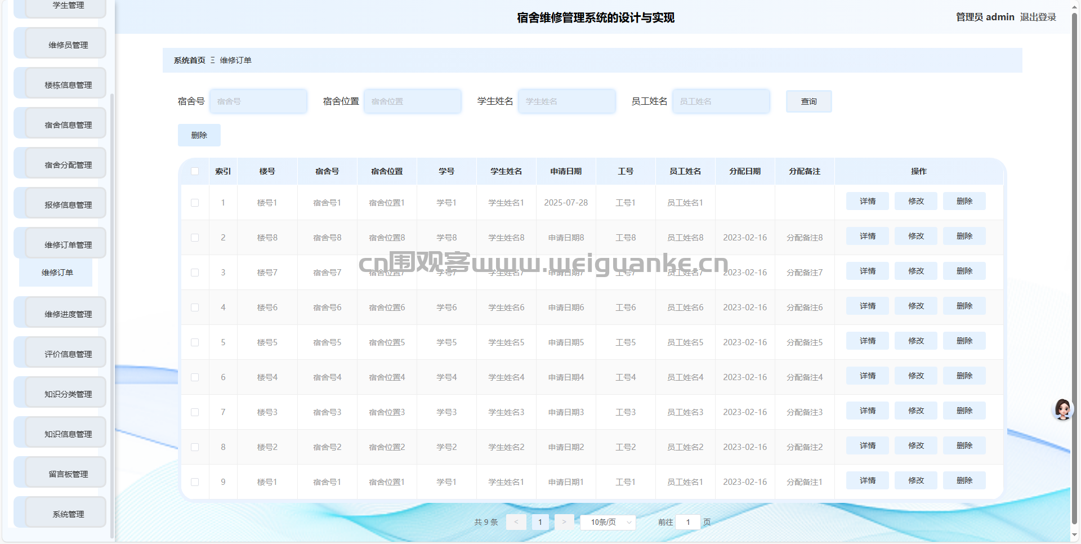The width and height of the screenshot is (1081, 544).
Task: Expand 宿舍分配管理 sidebar menu
Action: (x=60, y=163)
